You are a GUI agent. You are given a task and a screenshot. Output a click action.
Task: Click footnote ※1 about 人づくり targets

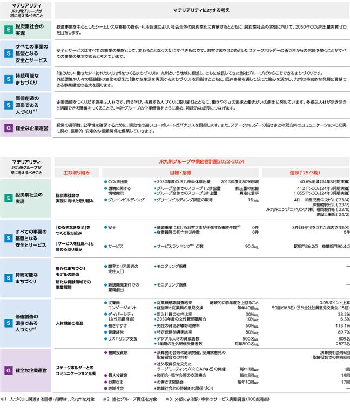pyautogui.click(x=48, y=399)
